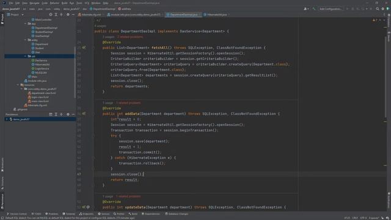
Task: Select .gitignore file in project tree
Action: tap(20, 109)
